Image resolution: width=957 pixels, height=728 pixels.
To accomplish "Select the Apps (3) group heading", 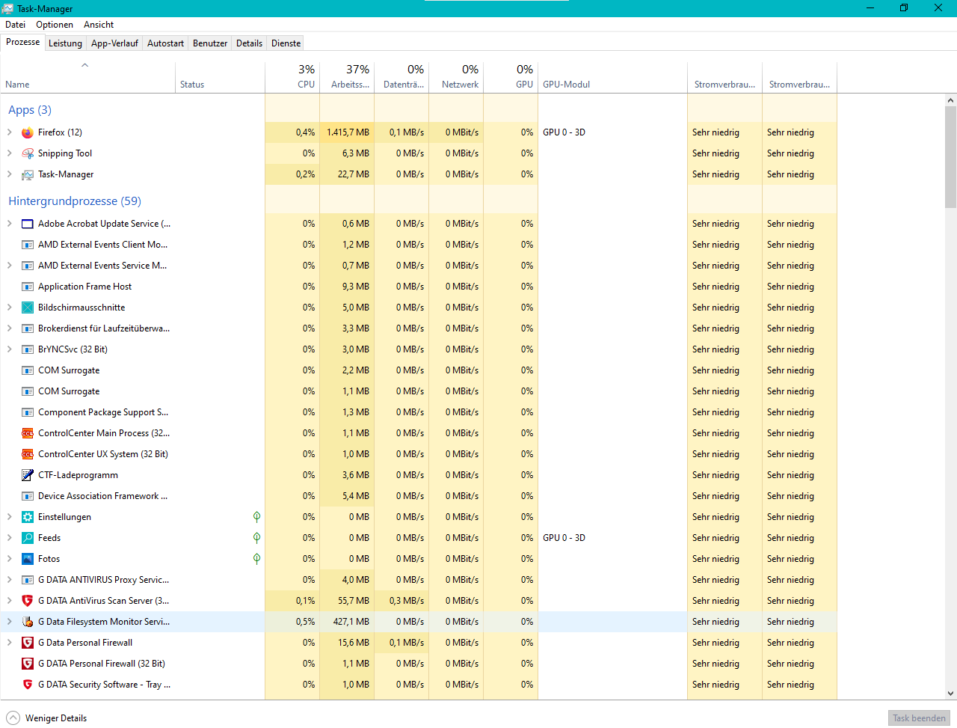I will 30,110.
